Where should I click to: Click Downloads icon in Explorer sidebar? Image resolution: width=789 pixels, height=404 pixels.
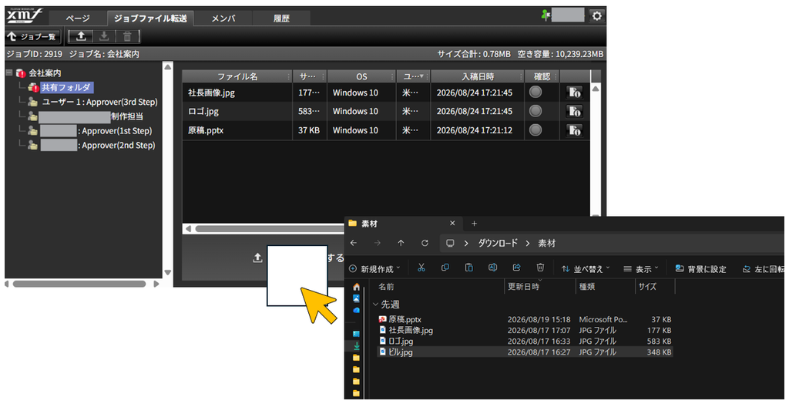(x=356, y=345)
